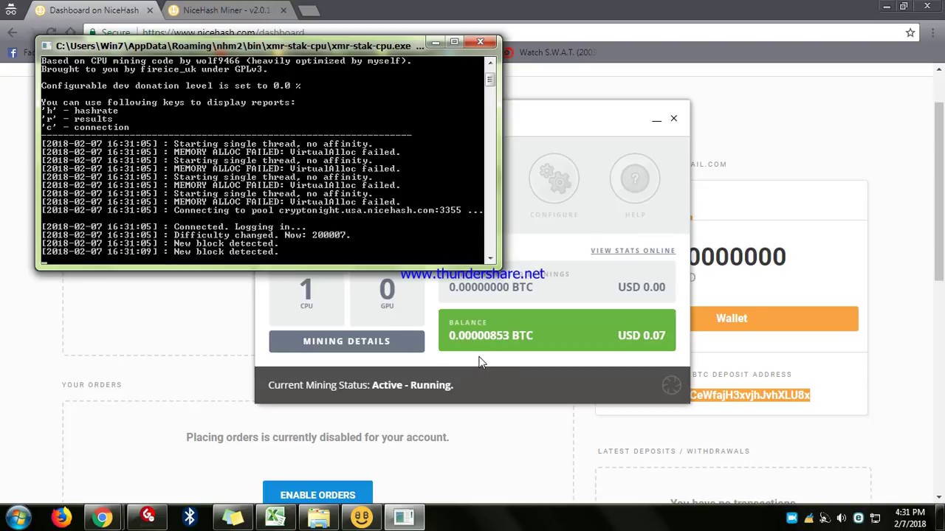Image resolution: width=945 pixels, height=531 pixels.
Task: Click the console window system icon
Action: coord(47,46)
